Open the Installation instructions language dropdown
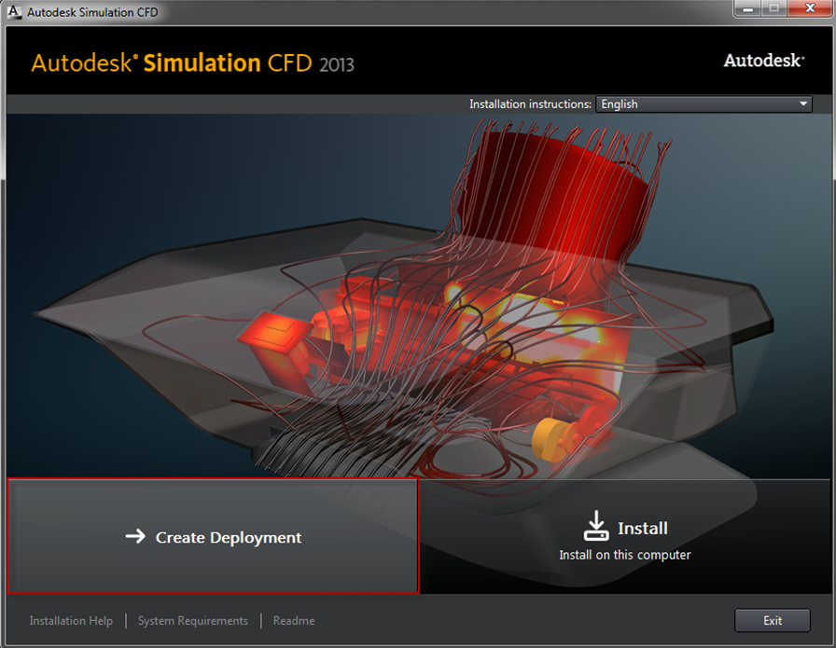836x648 pixels. coord(704,104)
